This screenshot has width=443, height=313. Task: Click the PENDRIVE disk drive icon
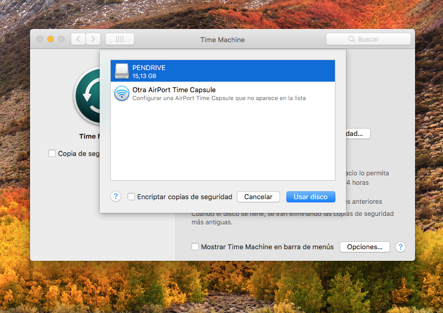click(x=122, y=71)
